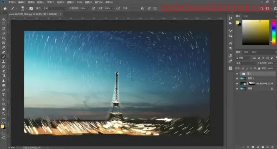The width and height of the screenshot is (277, 149).
Task: Toggle the lock all button in the Layers panel
Action: (259, 68)
